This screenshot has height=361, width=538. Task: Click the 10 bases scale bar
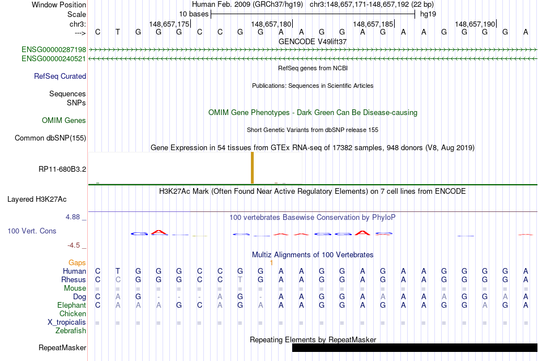point(313,14)
